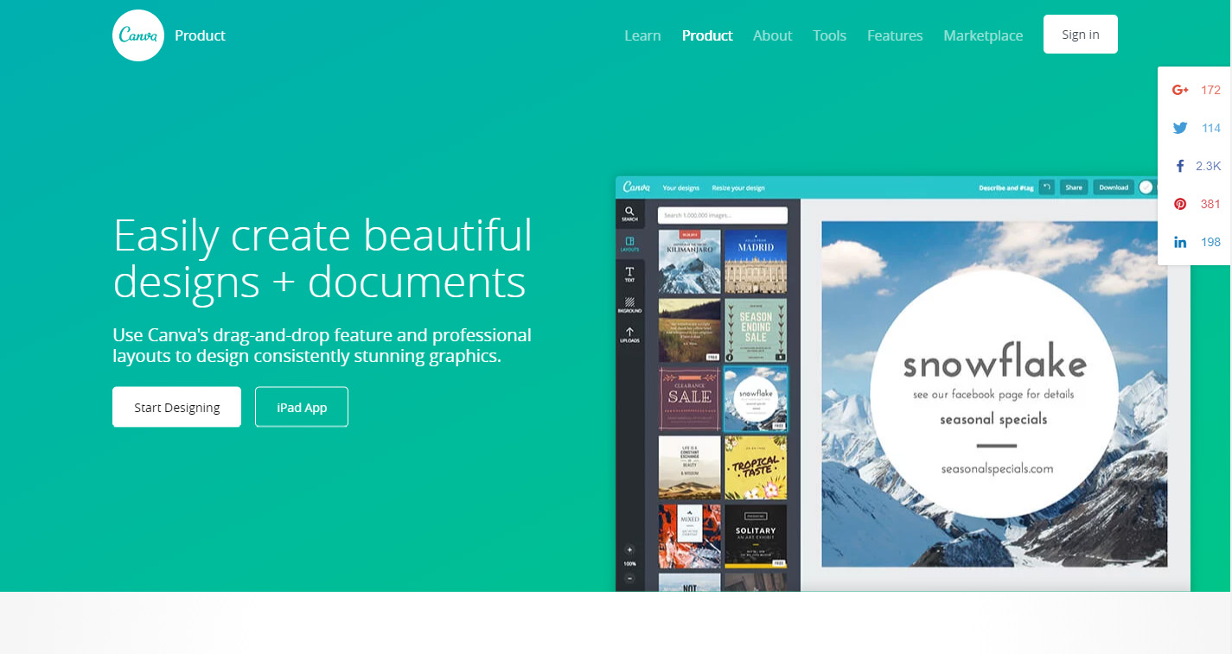Click the zoom out minus icon in editor preview

(629, 578)
